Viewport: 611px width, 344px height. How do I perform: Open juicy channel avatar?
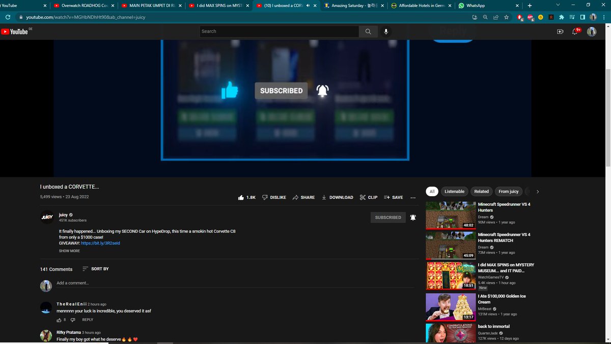click(x=47, y=217)
